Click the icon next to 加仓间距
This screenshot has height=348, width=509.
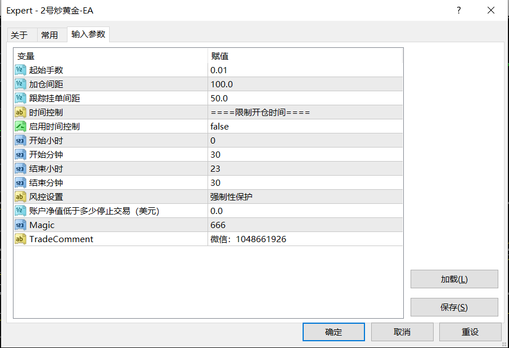(x=20, y=84)
